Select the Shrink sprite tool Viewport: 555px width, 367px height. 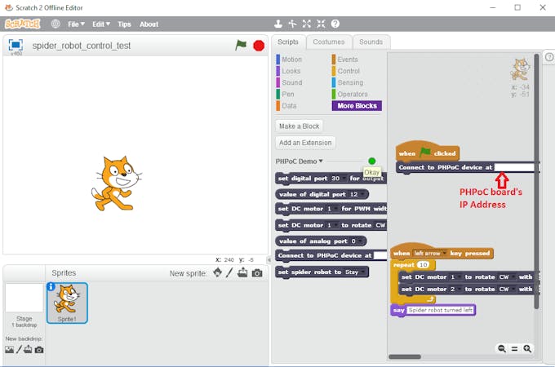(x=321, y=24)
